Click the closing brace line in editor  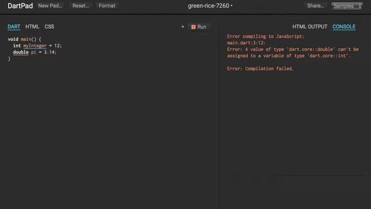pyautogui.click(x=9, y=59)
